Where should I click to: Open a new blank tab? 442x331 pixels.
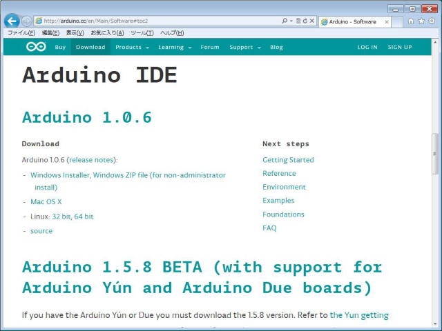[397, 21]
